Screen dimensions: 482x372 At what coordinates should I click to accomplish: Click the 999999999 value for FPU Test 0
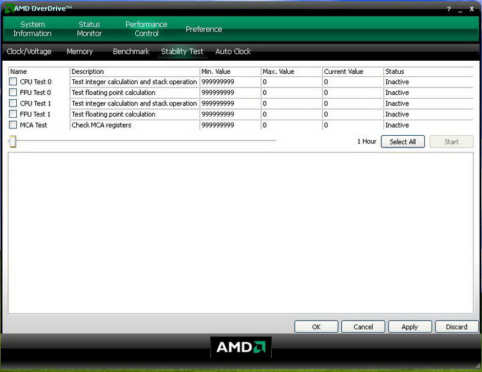click(218, 92)
